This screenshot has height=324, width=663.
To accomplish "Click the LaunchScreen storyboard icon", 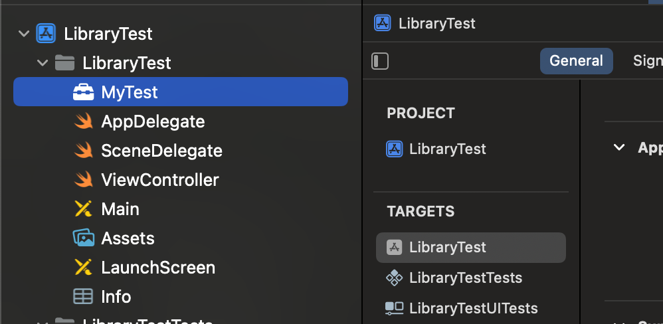I will point(84,268).
